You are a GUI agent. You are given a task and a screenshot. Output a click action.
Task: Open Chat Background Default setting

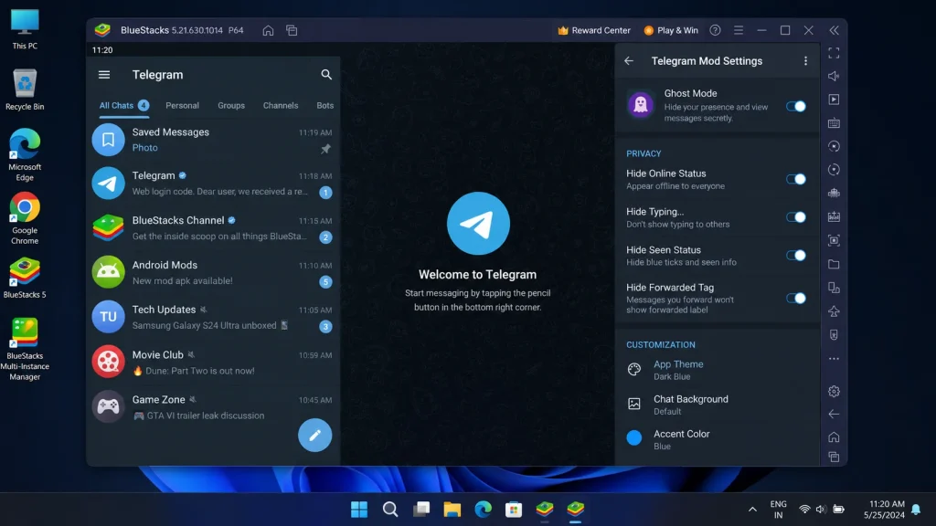(717, 405)
